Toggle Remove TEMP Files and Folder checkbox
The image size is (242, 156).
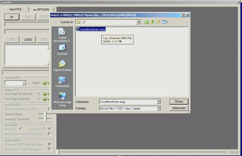coord(50,144)
